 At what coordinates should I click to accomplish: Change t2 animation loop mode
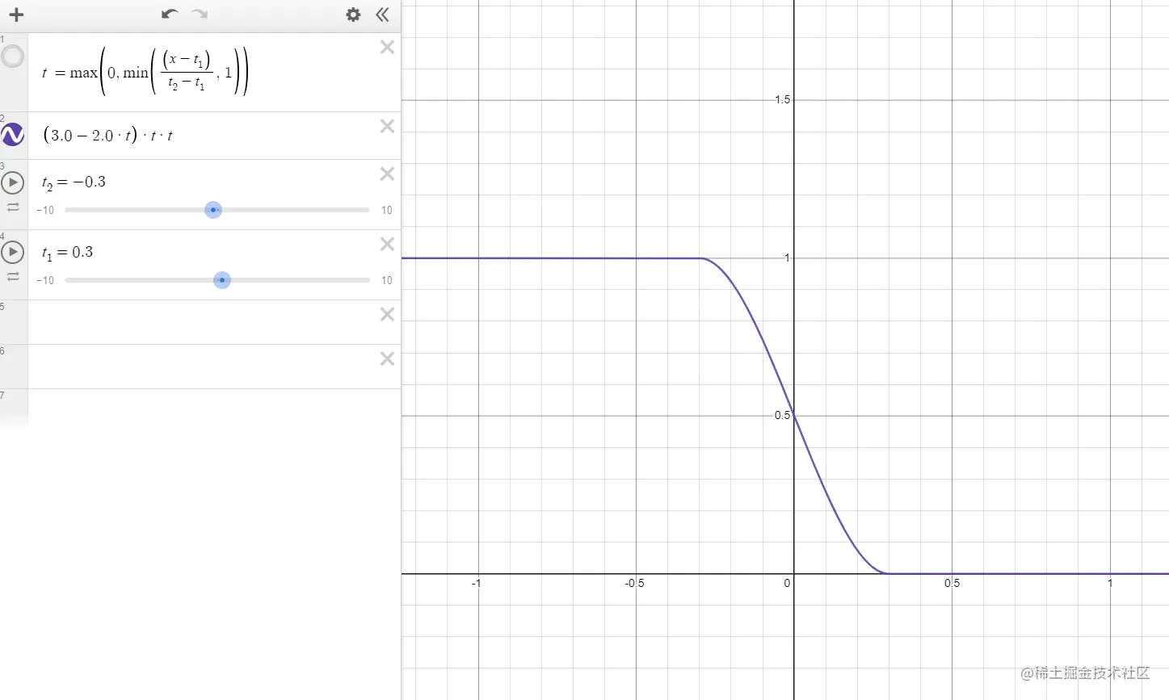[13, 207]
